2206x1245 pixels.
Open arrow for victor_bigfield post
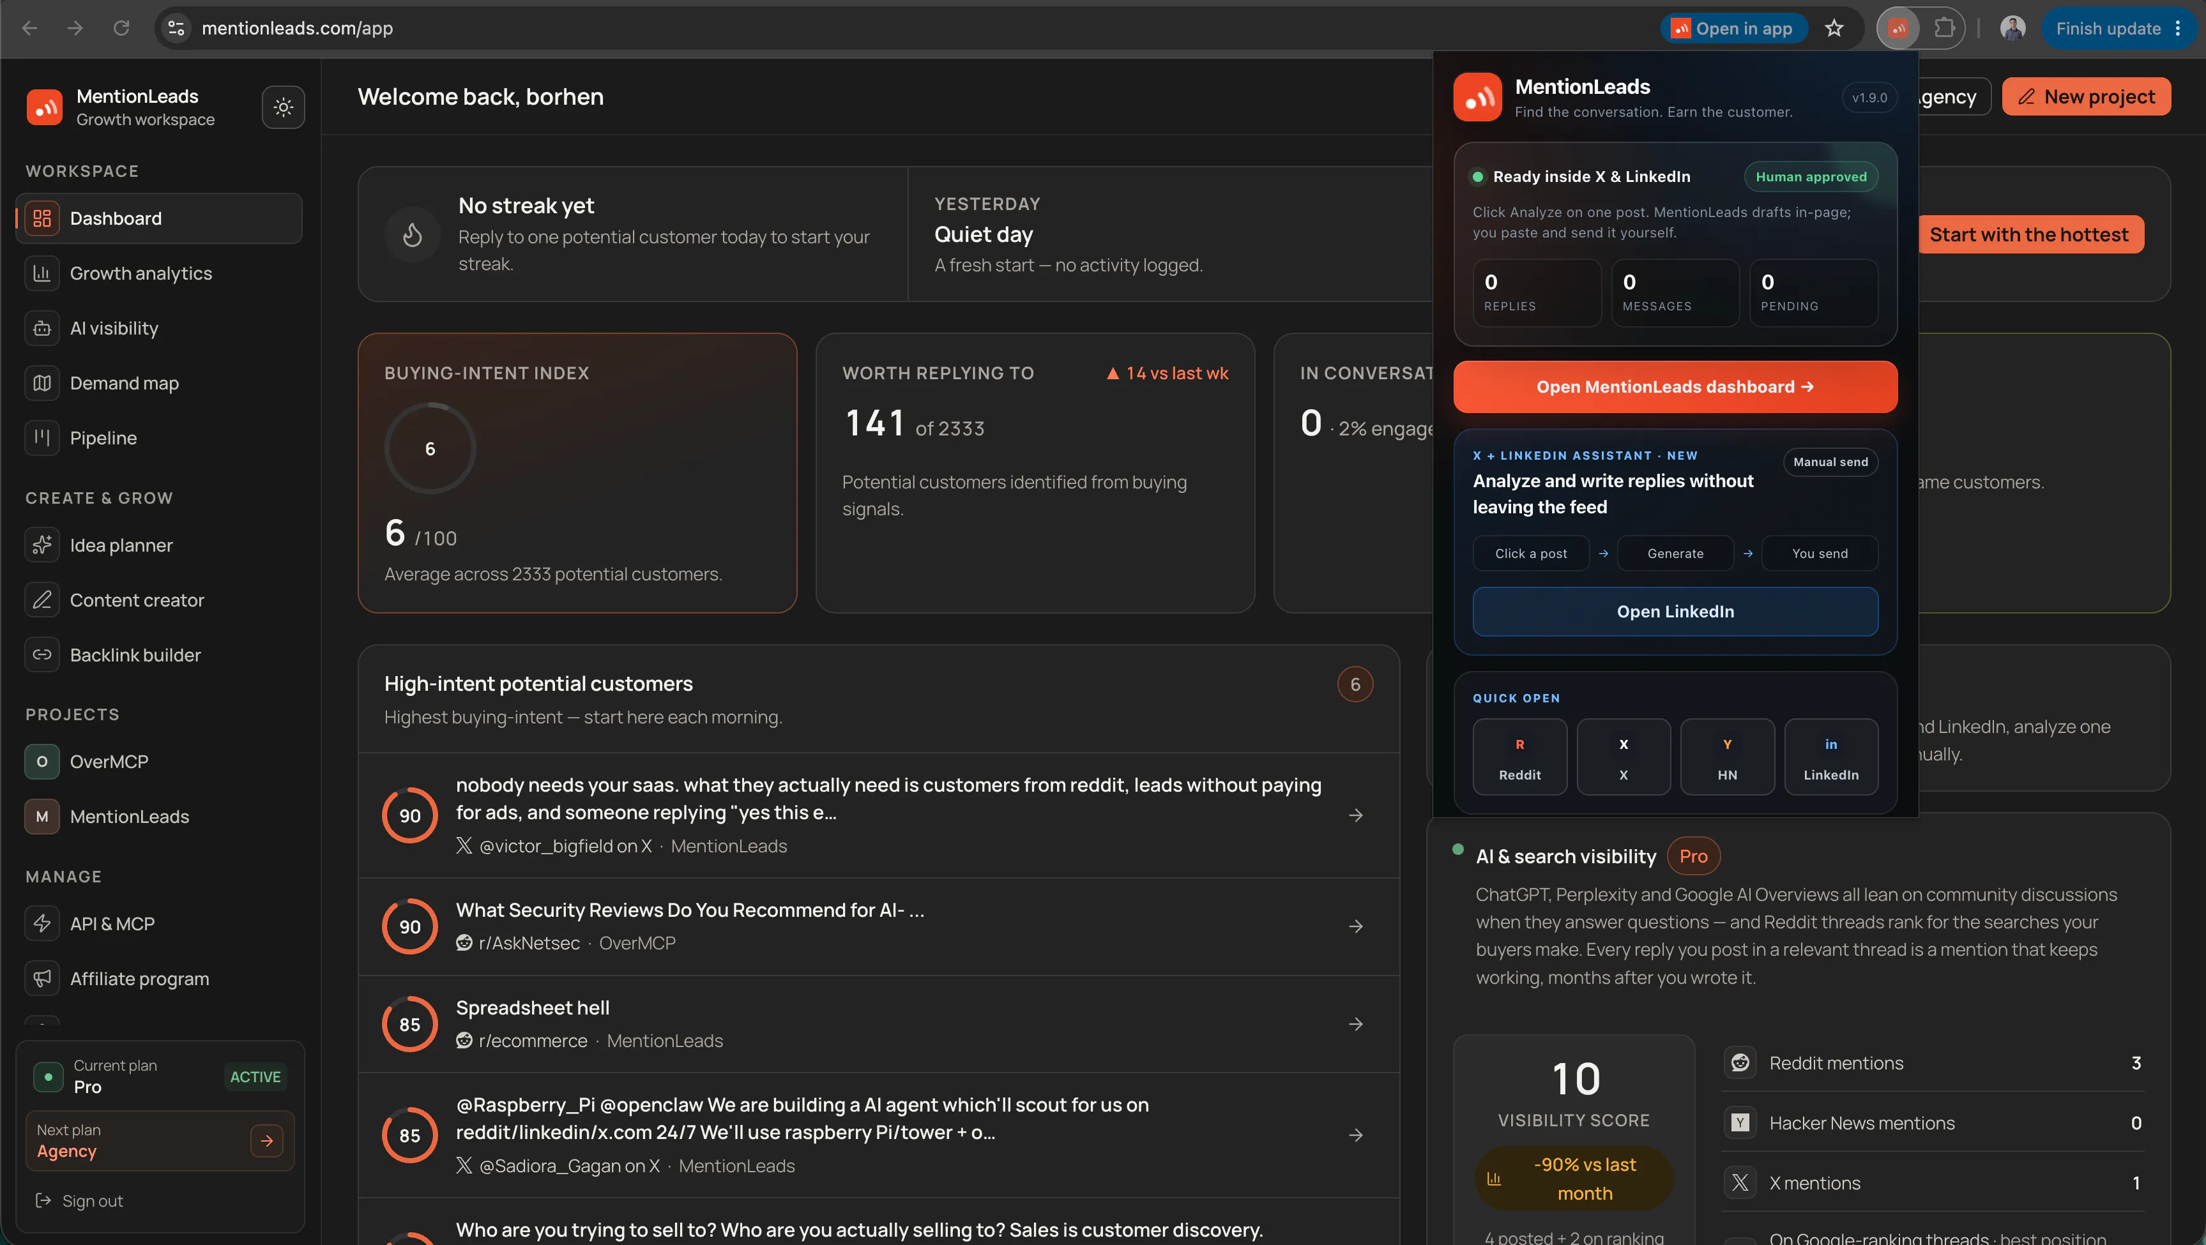[x=1356, y=815]
